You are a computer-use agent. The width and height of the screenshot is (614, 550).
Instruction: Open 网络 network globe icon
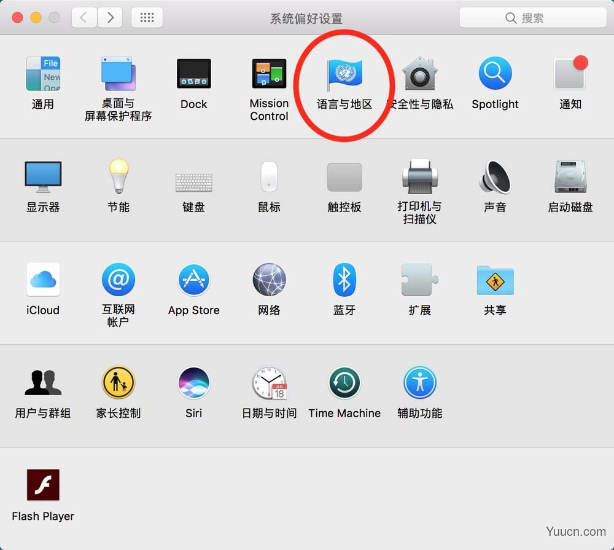pos(269,280)
